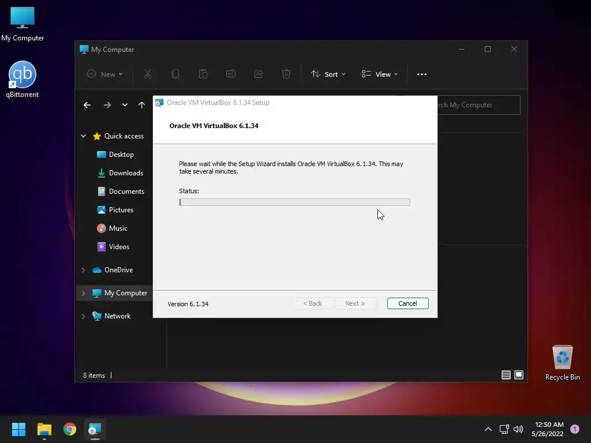591x443 pixels.
Task: Open the View dropdown menu
Action: pos(380,74)
